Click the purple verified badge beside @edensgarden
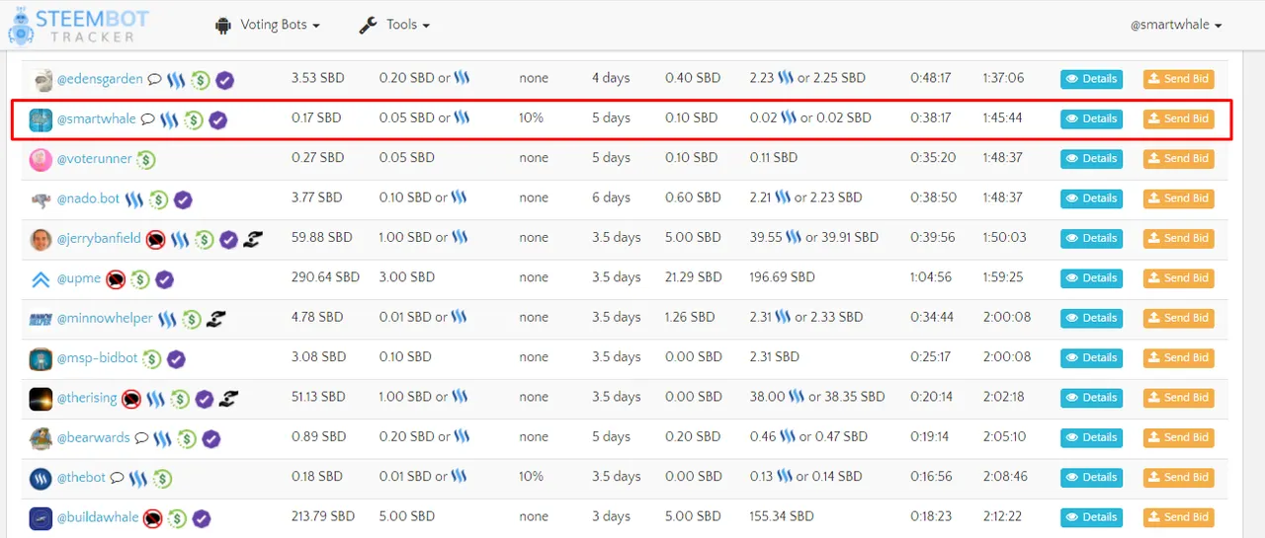1265x538 pixels. point(224,80)
